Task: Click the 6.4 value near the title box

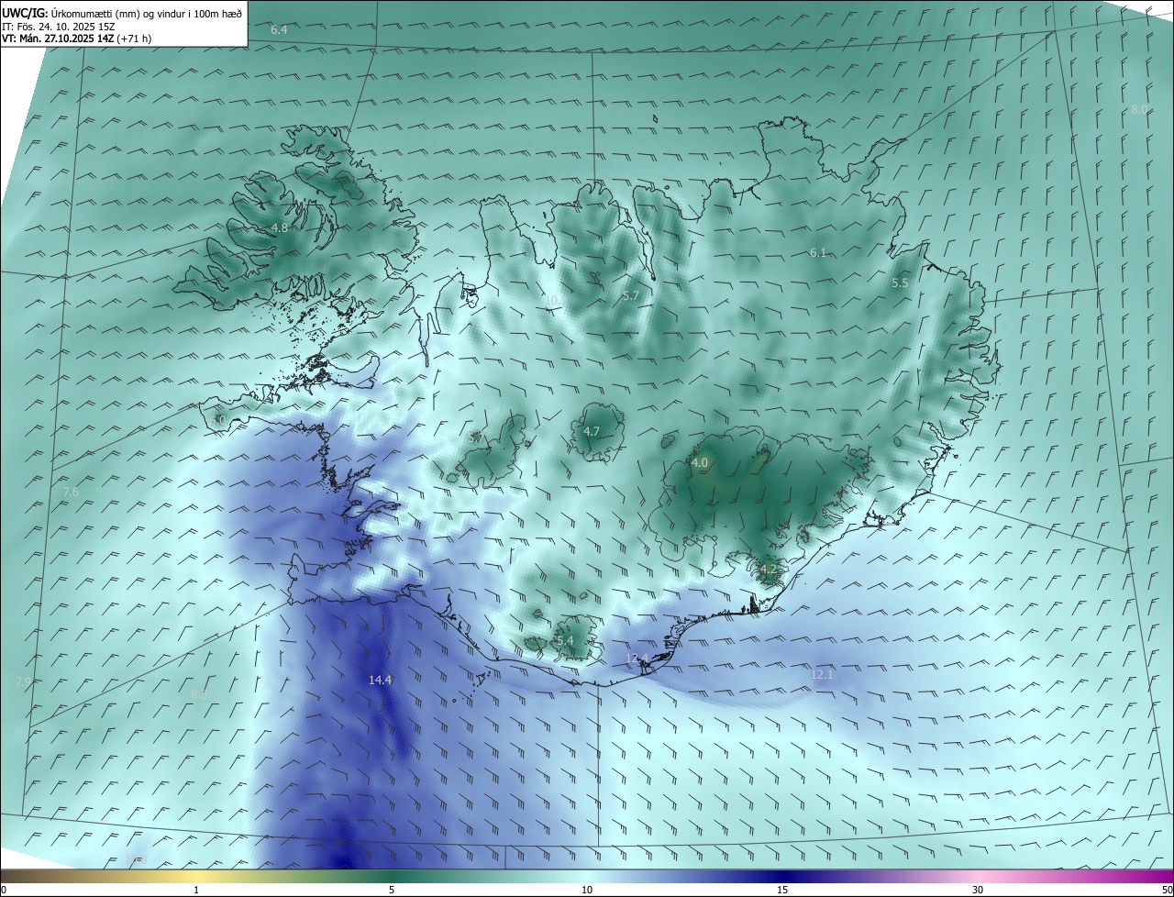Action: 279,30
